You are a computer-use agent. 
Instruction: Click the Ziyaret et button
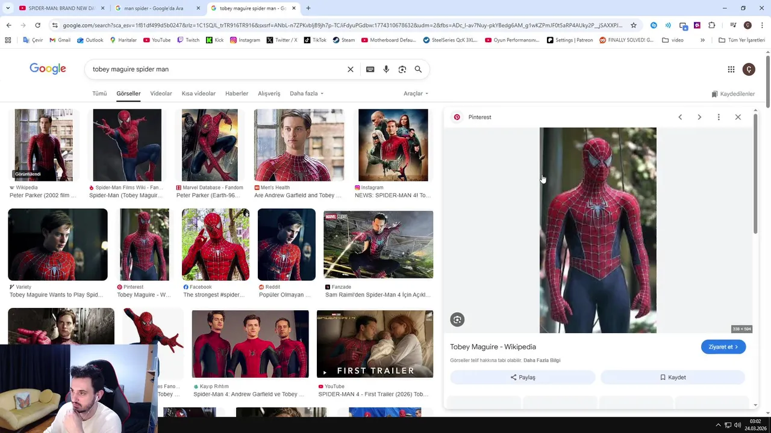[723, 347]
